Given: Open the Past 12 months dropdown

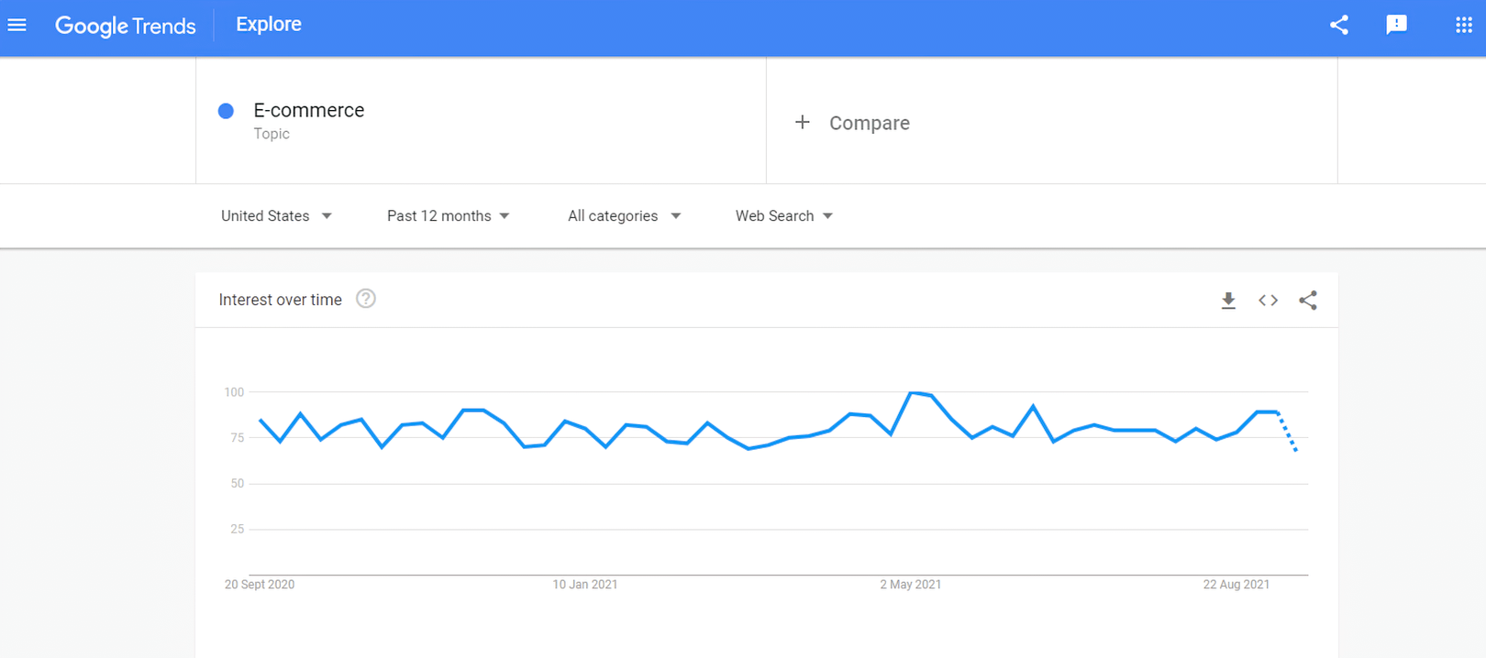Looking at the screenshot, I should [448, 216].
